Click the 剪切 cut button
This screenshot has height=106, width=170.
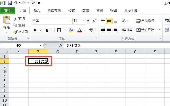point(19,19)
